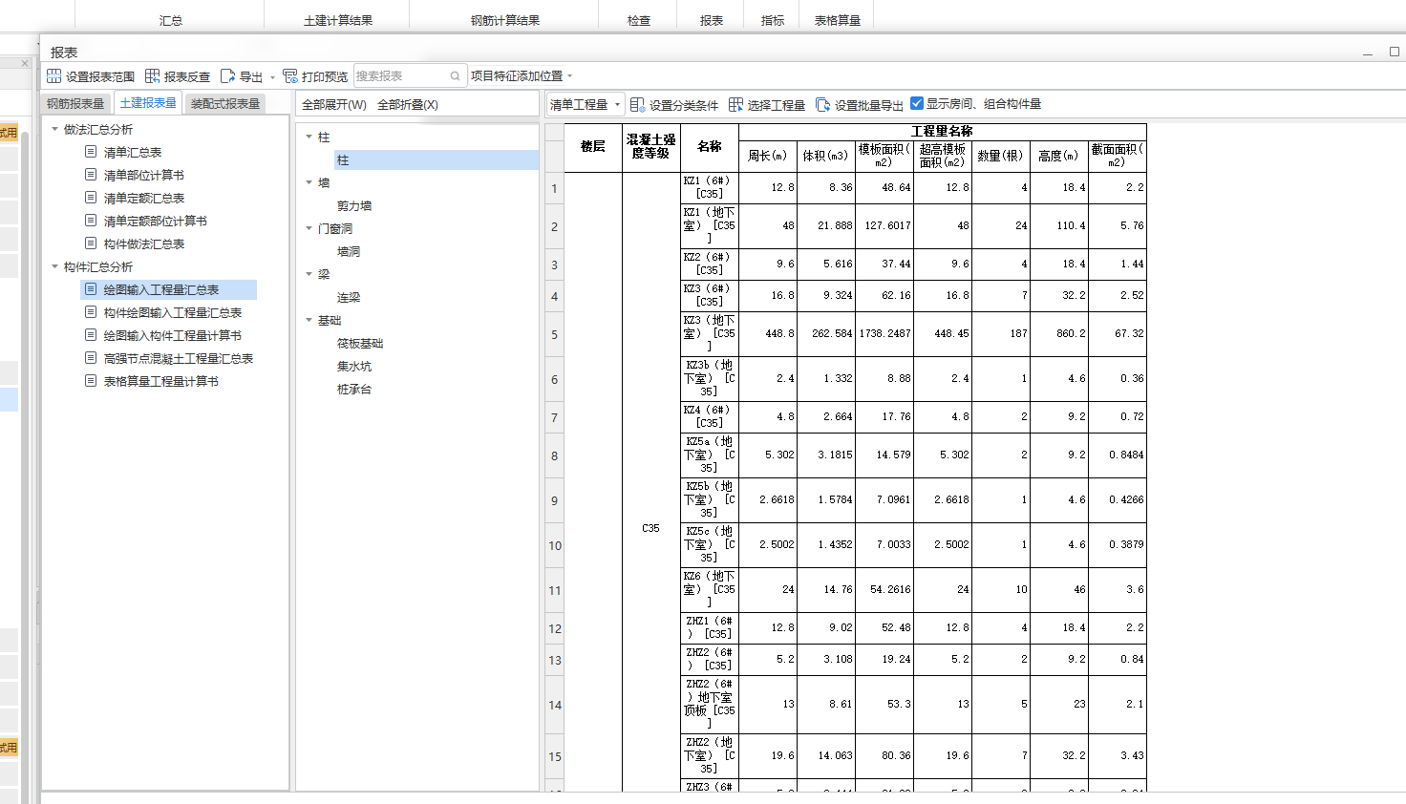This screenshot has height=804, width=1406.
Task: Close the small left-side panel tab
Action: 25,63
